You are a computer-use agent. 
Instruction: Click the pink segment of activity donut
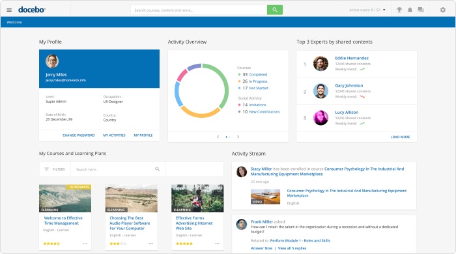[182, 76]
